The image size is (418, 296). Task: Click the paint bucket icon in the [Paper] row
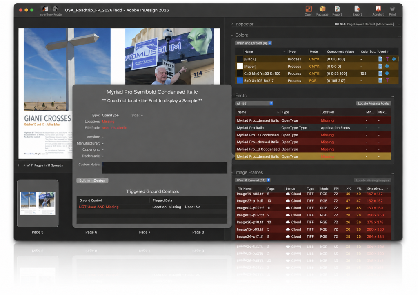pos(387,67)
